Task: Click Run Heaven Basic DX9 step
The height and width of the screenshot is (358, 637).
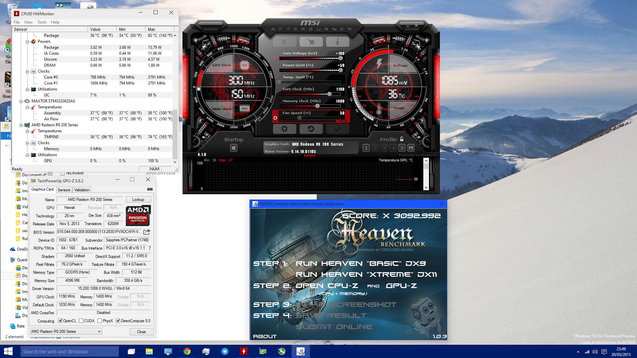Action: pos(361,264)
